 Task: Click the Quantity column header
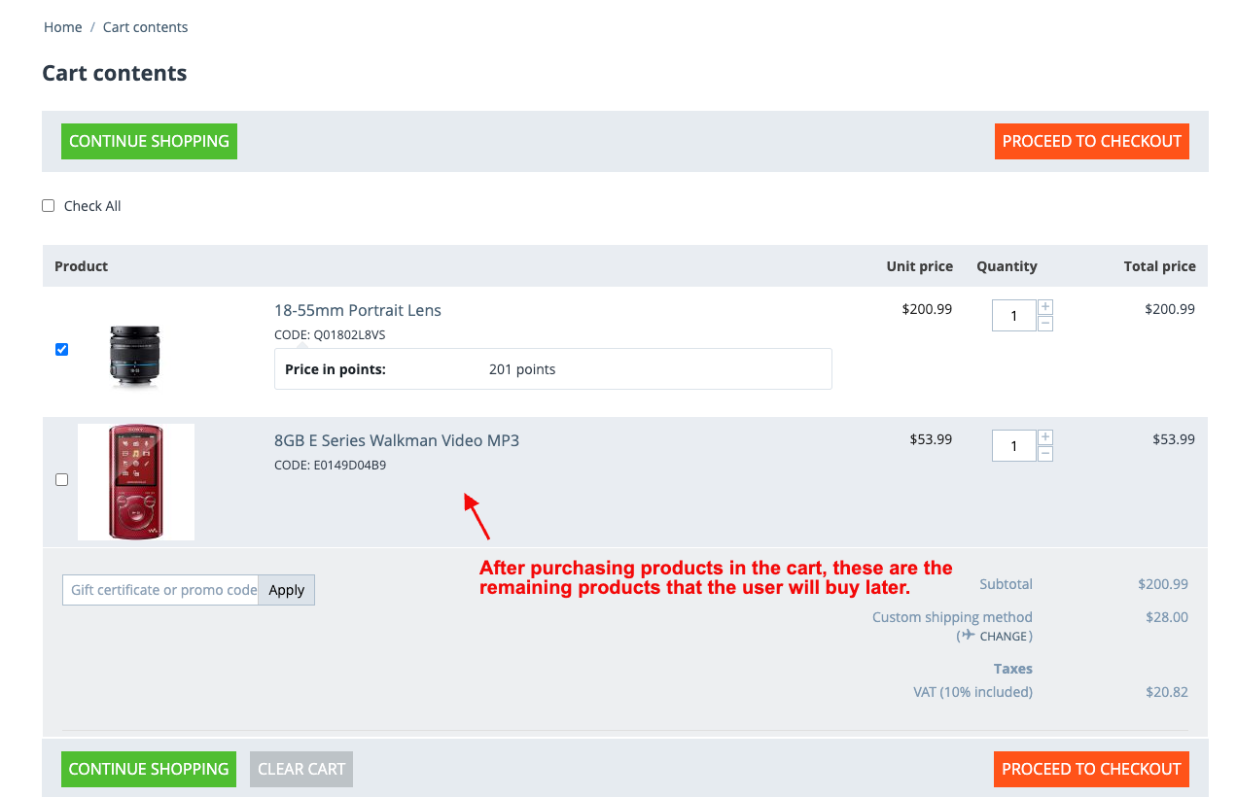point(1007,266)
